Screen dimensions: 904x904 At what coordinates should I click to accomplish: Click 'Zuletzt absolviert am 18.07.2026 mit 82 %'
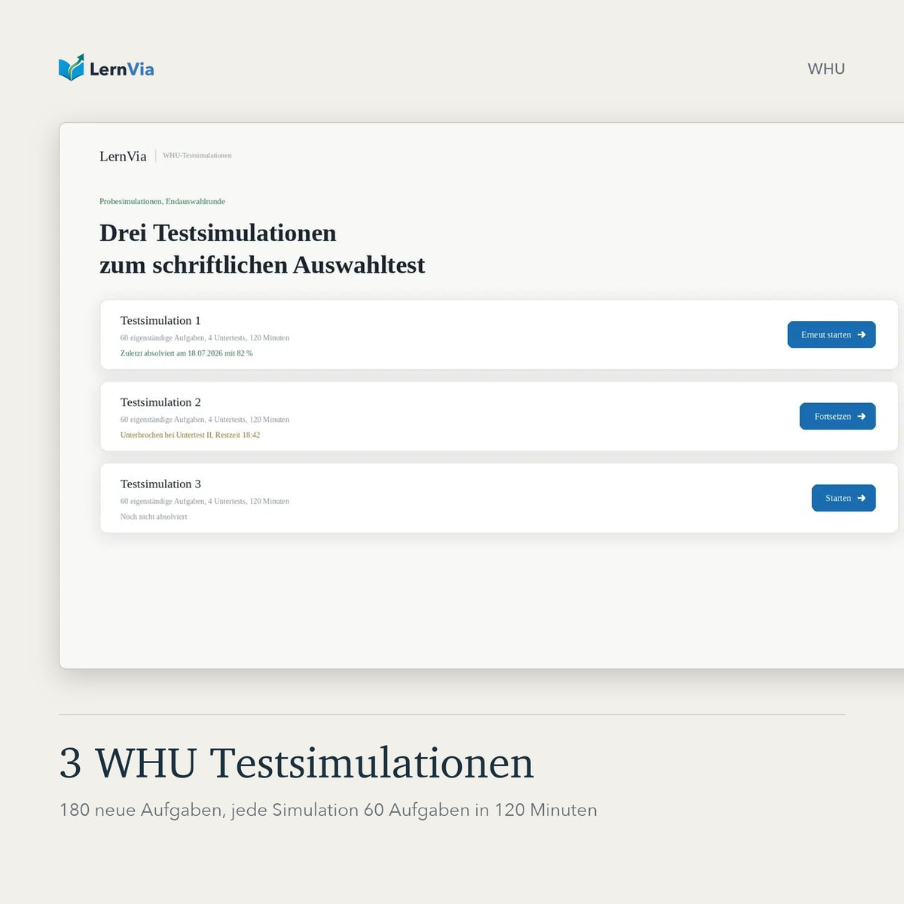(x=187, y=353)
